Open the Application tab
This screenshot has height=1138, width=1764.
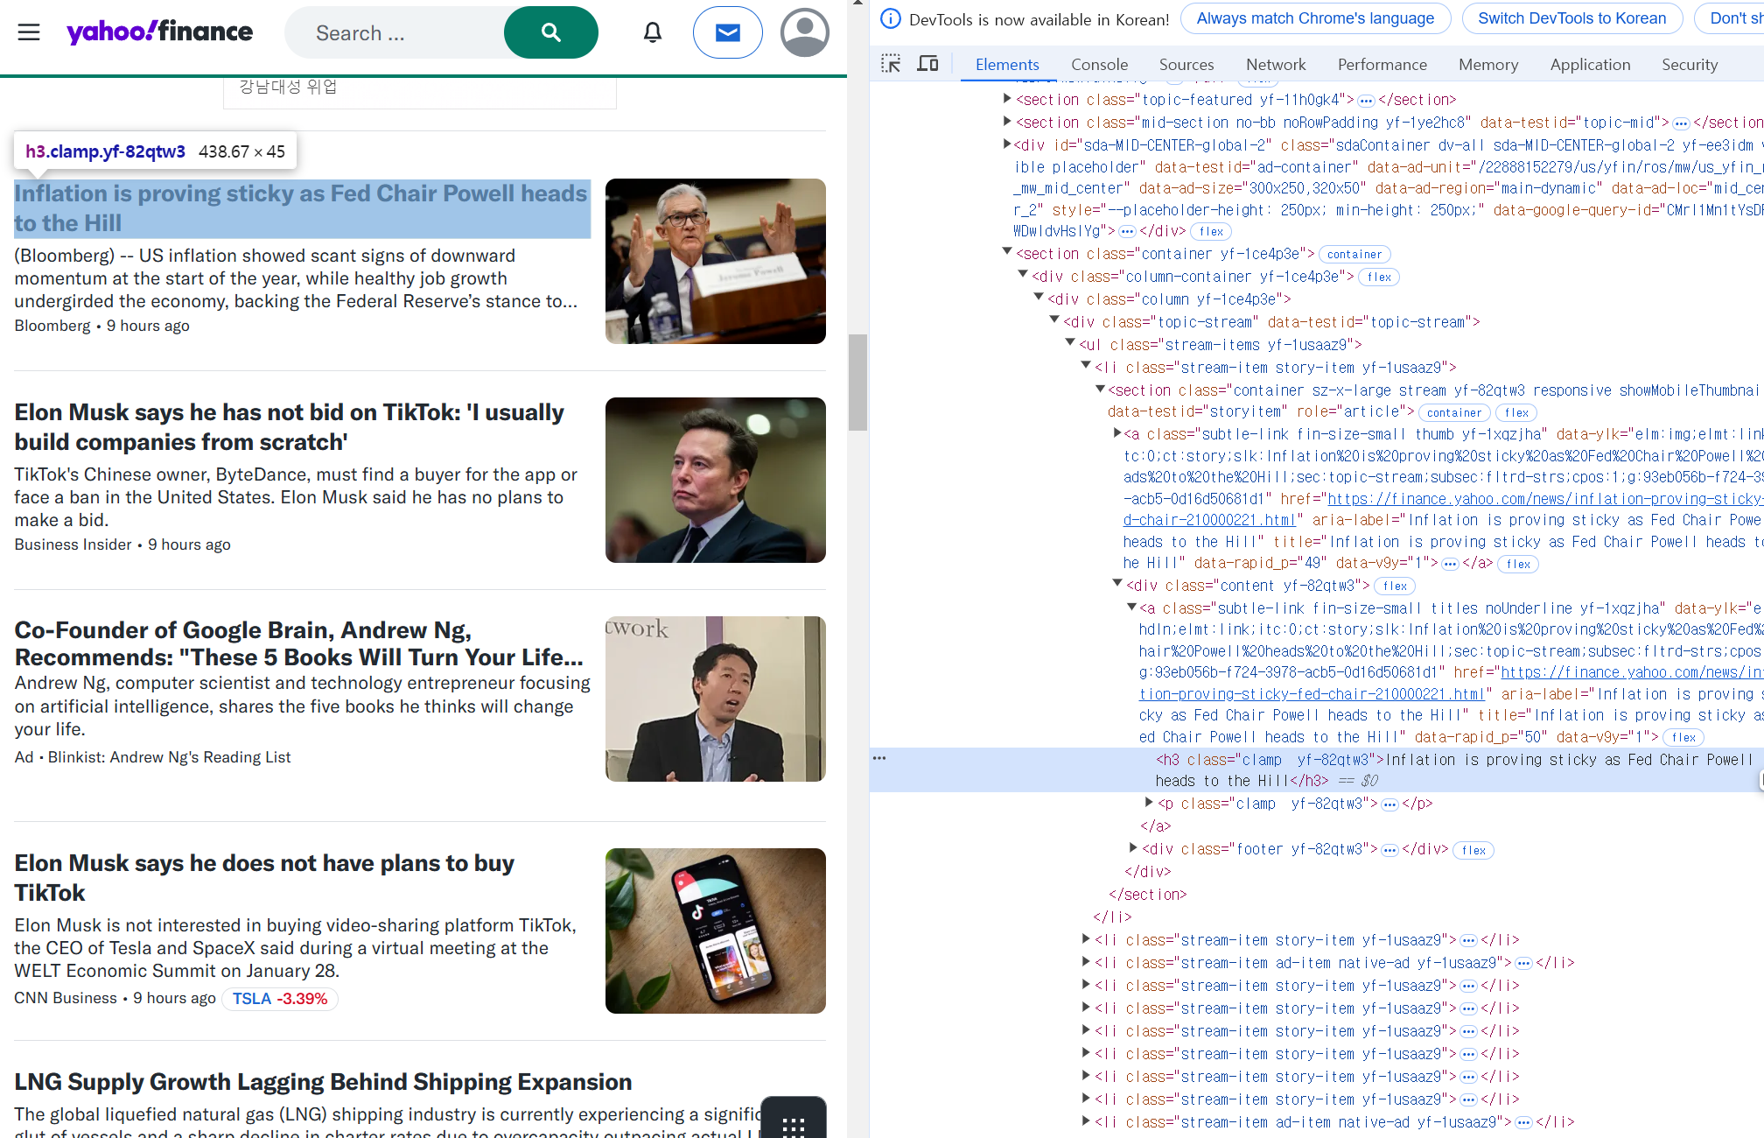1590,64
